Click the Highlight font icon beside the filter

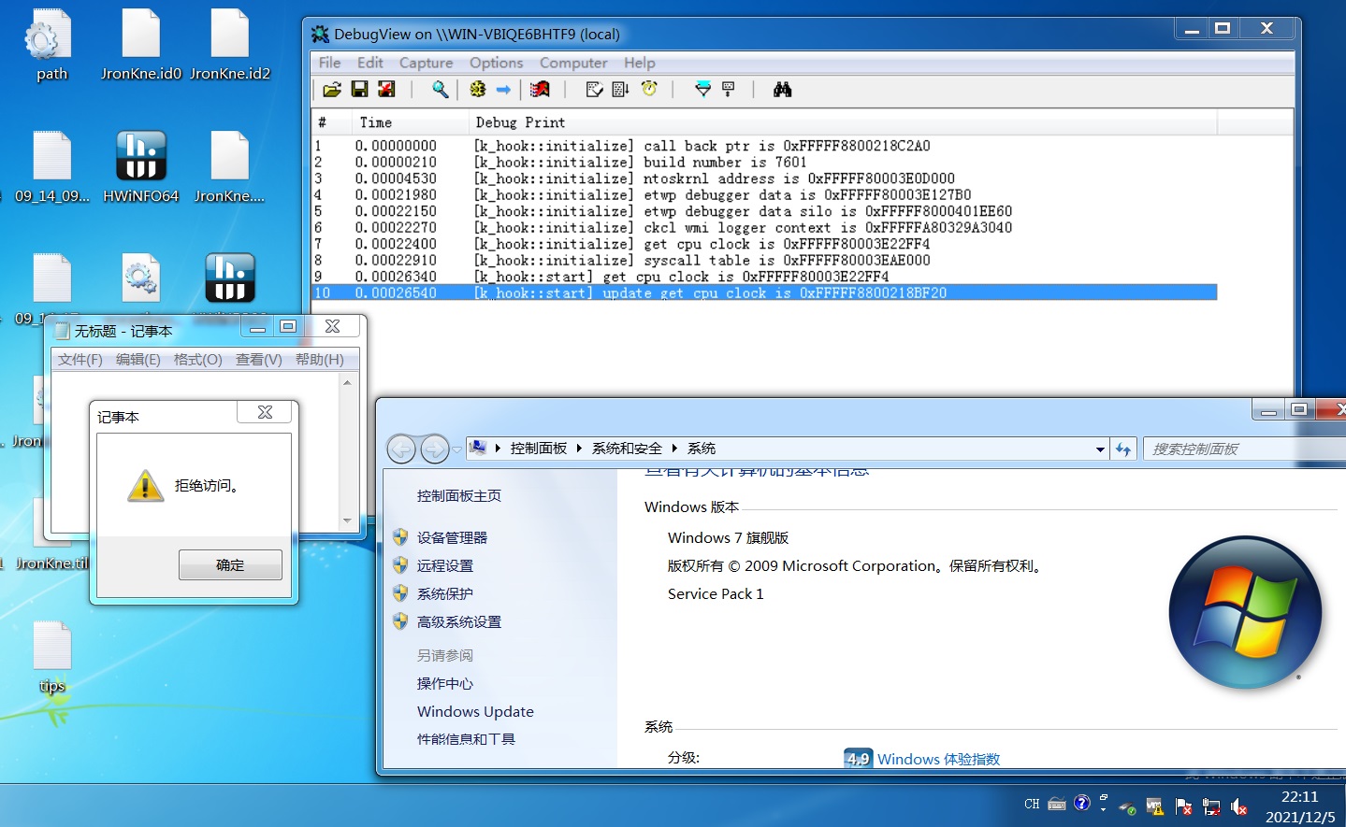tap(729, 90)
